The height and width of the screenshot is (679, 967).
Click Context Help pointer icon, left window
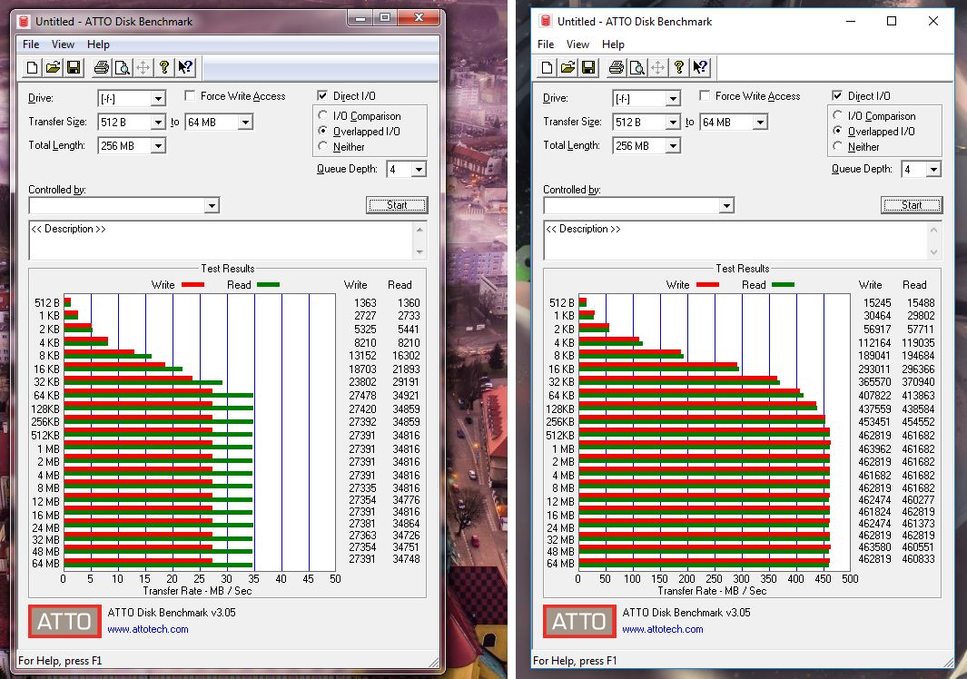[185, 67]
